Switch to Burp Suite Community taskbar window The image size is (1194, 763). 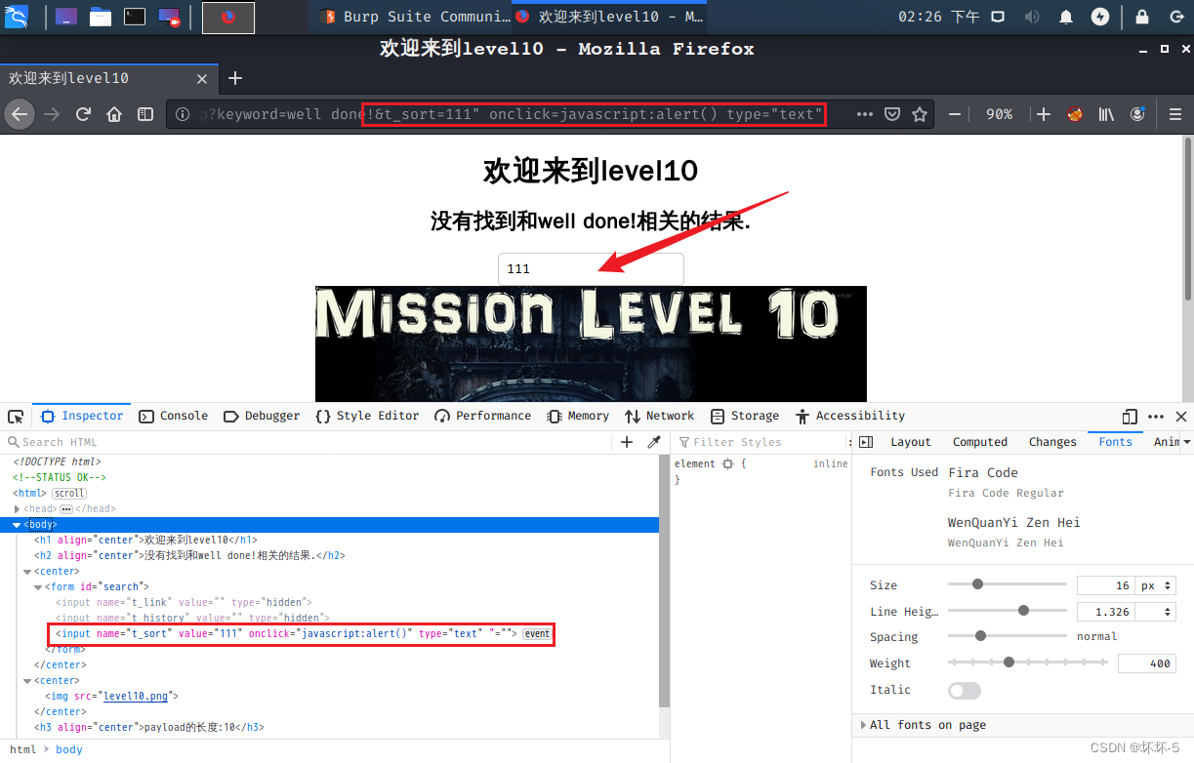[415, 17]
